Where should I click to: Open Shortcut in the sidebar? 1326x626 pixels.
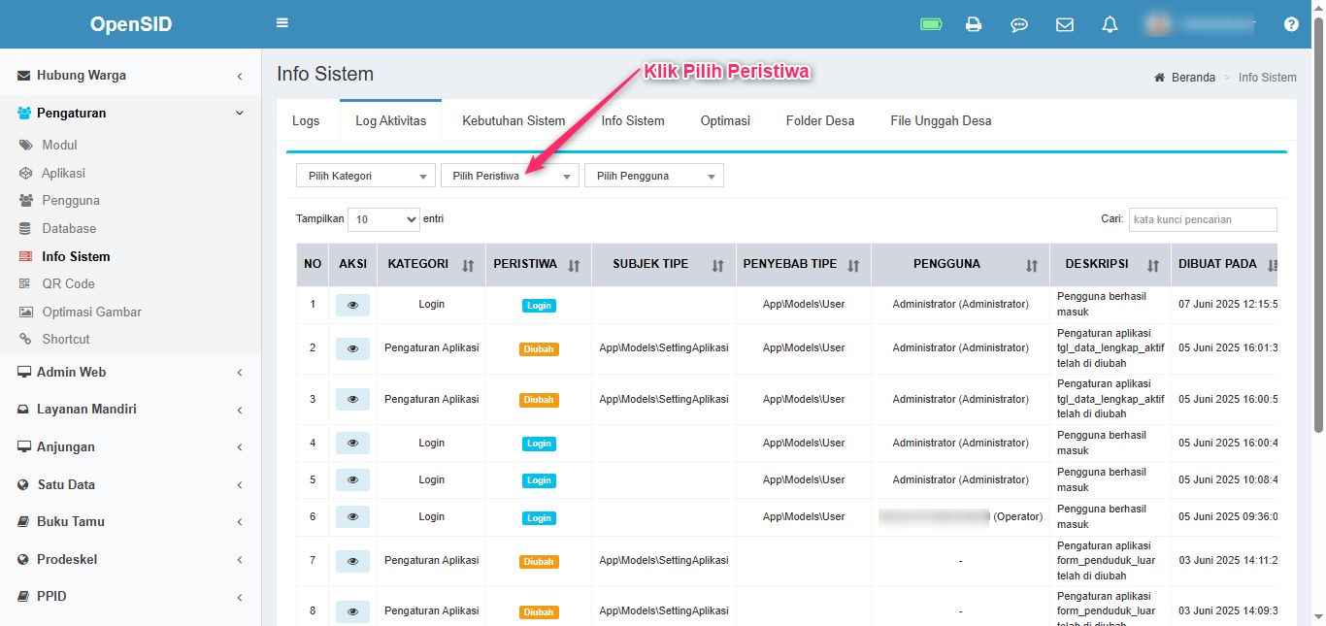66,340
